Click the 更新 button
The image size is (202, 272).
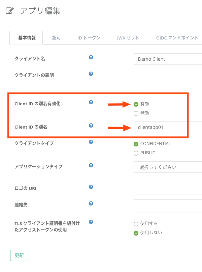pyautogui.click(x=19, y=255)
